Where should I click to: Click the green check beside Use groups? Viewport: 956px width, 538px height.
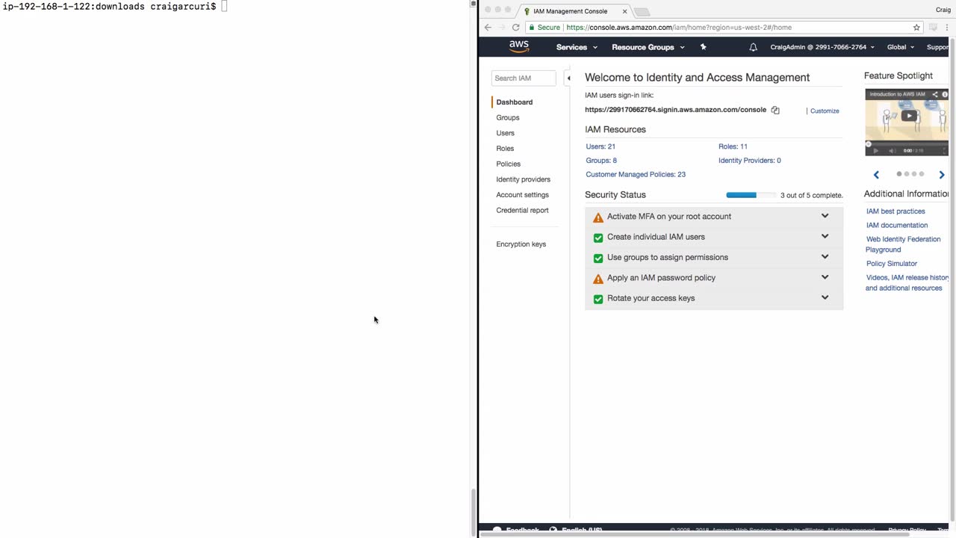[598, 258]
